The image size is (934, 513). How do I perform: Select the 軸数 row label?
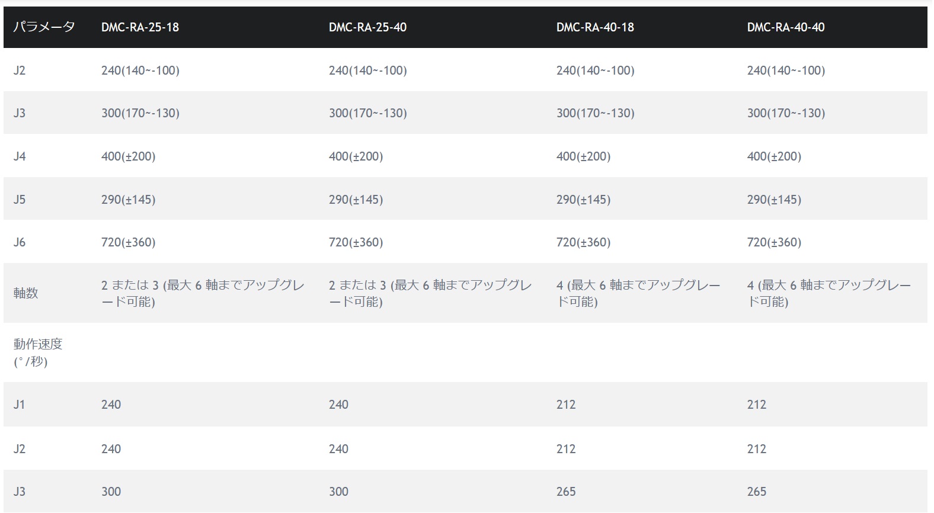point(26,293)
